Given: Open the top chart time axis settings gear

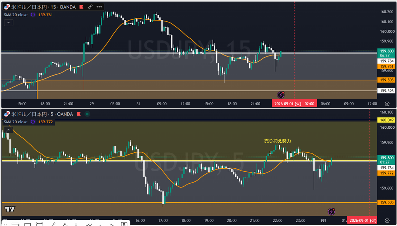Looking at the screenshot, I should [387, 104].
